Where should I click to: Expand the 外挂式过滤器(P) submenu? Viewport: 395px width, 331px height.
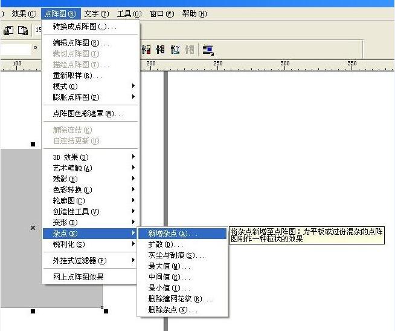coord(91,261)
